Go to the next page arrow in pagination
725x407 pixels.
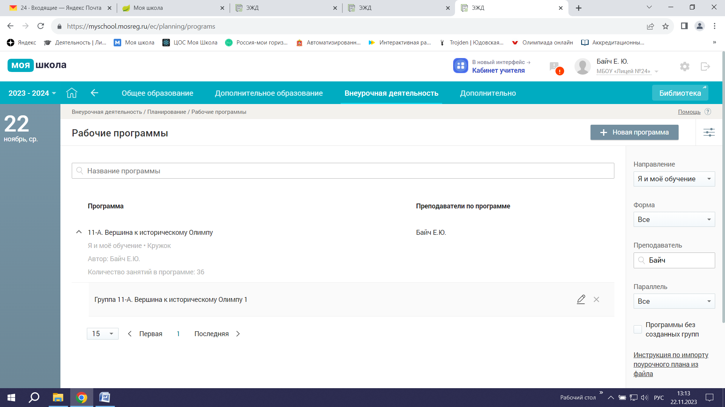click(x=238, y=334)
